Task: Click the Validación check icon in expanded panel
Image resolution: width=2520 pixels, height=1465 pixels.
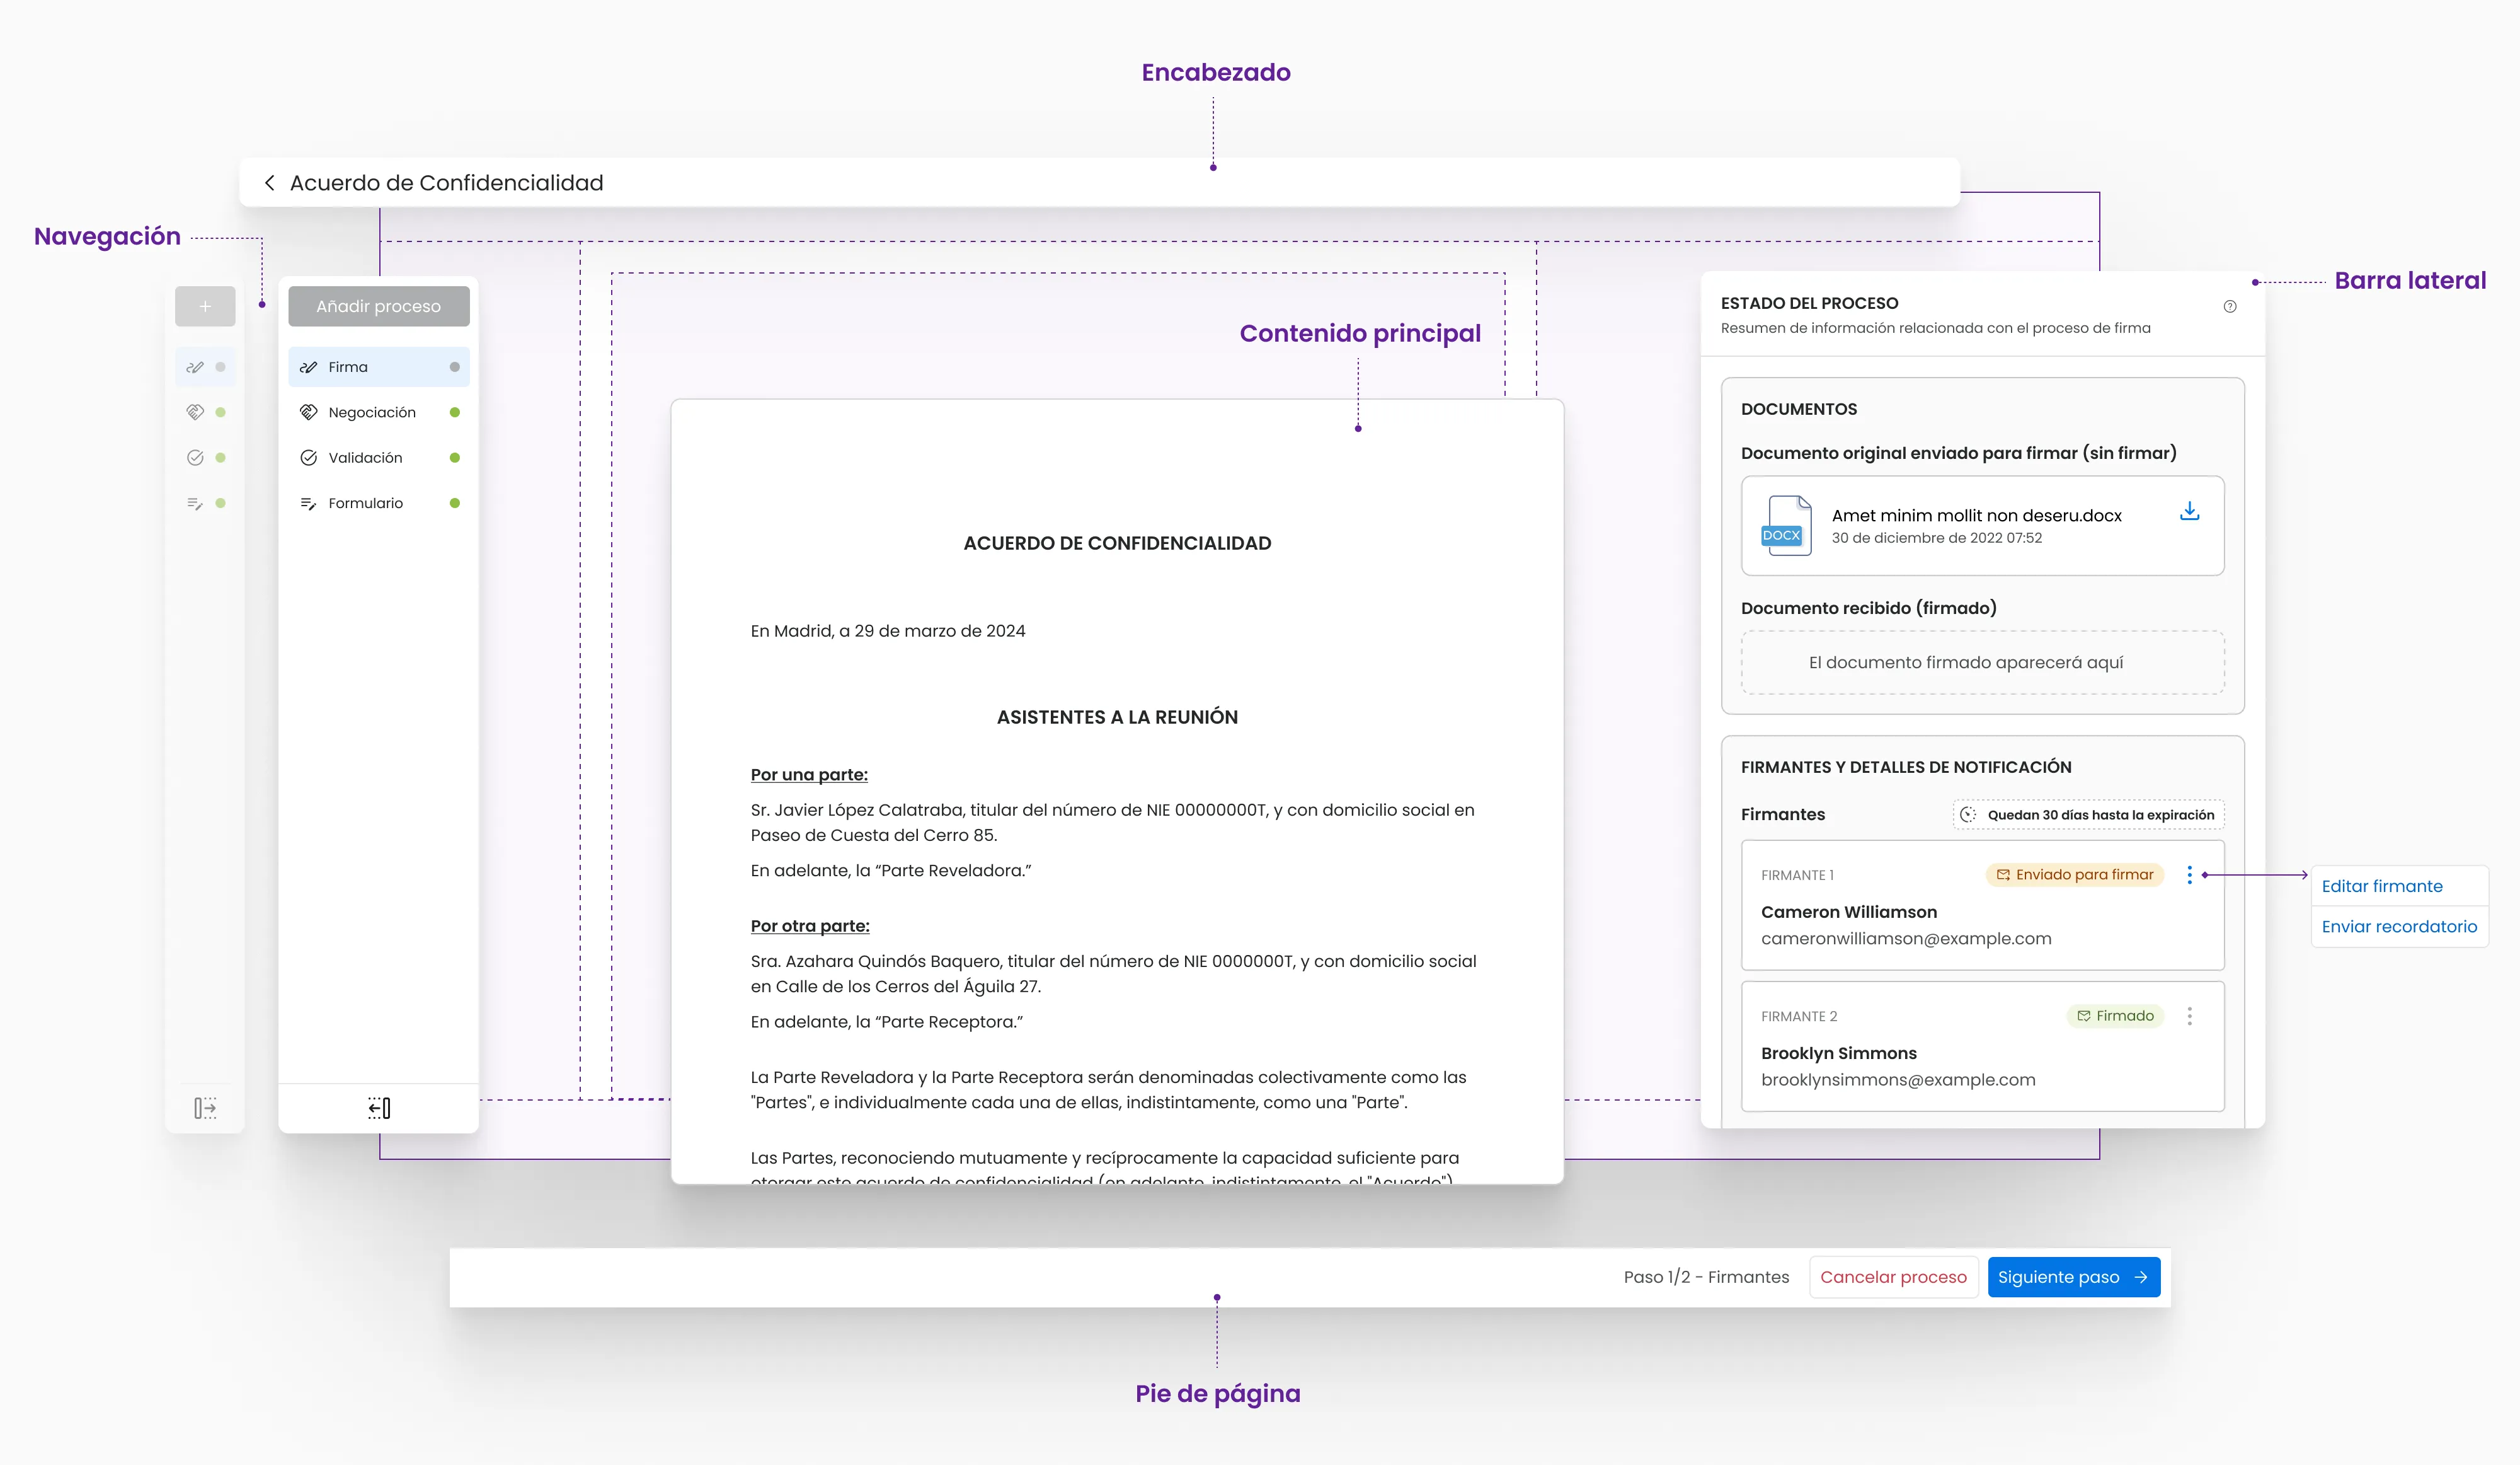Action: pos(309,457)
